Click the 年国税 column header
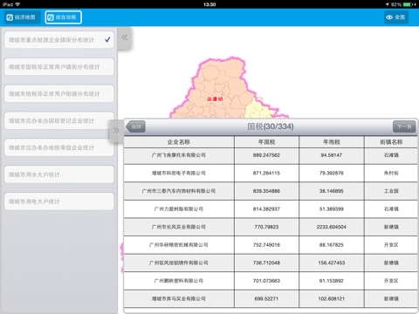The width and height of the screenshot is (419, 314). [x=266, y=142]
